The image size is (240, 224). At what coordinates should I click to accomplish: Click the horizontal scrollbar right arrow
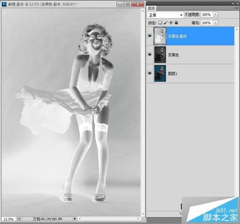138,219
